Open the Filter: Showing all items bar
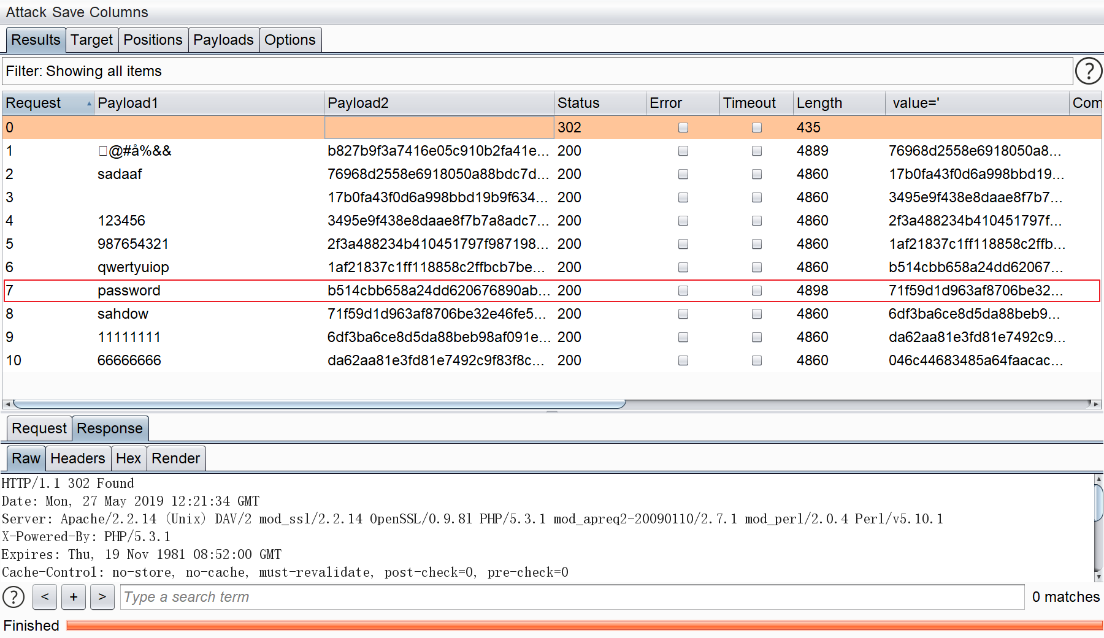1104x638 pixels. pos(537,71)
